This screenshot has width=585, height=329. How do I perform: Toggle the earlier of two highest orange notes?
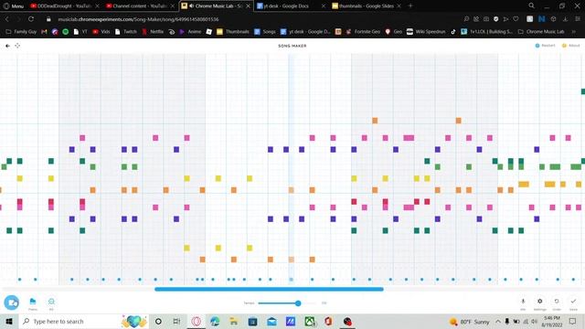pos(375,121)
